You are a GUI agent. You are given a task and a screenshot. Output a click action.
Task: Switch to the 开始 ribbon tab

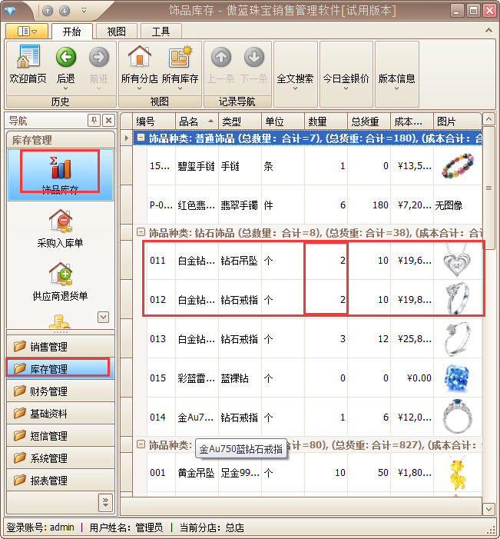[71, 32]
